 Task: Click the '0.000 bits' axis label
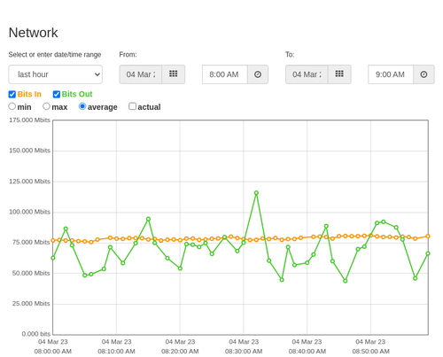click(x=36, y=334)
